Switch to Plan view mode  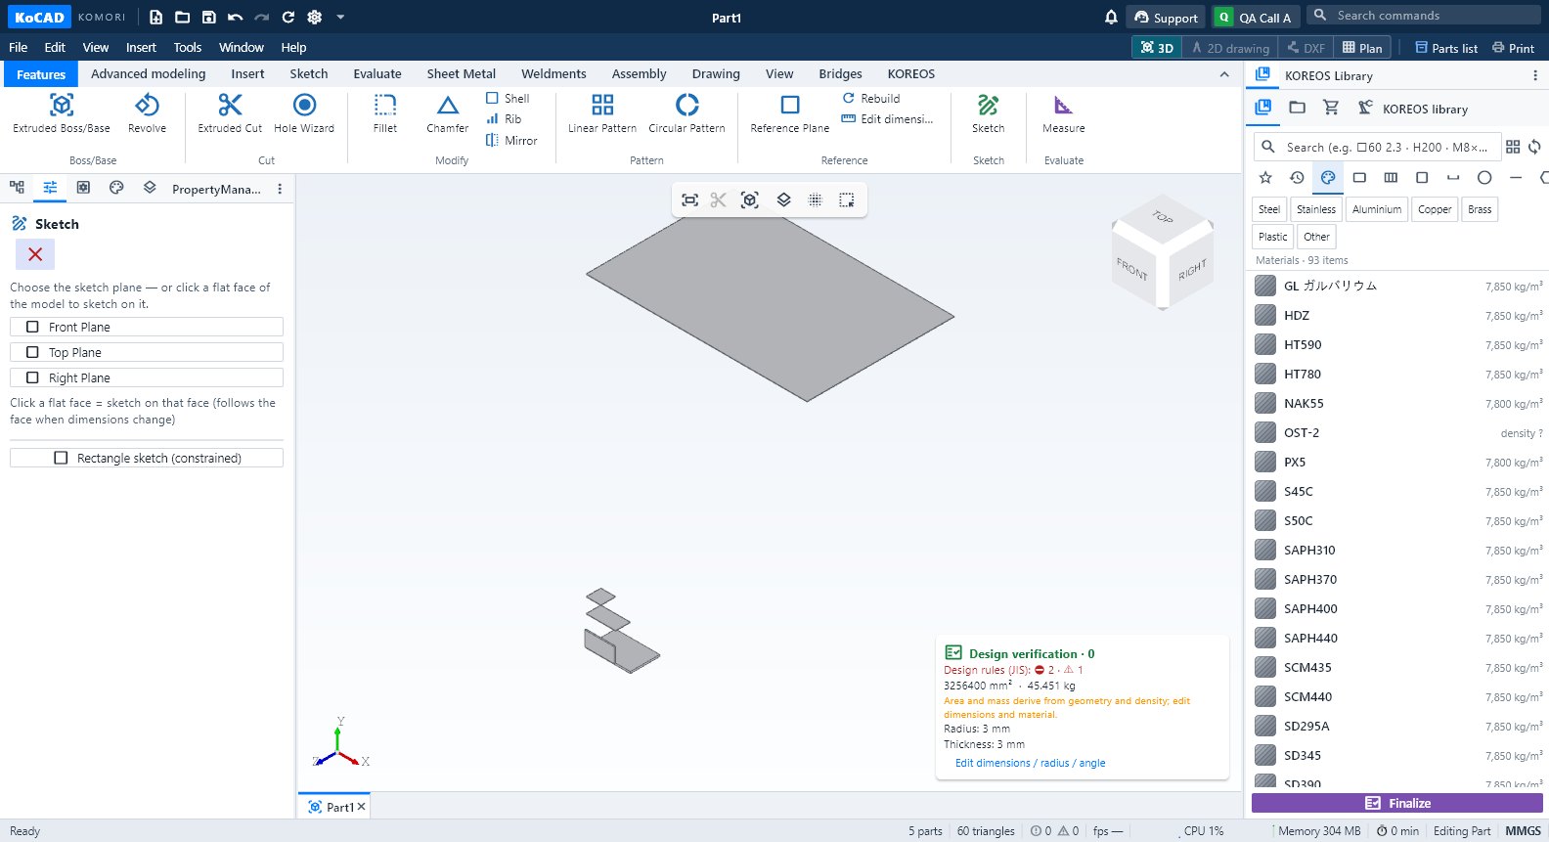[x=1362, y=48]
